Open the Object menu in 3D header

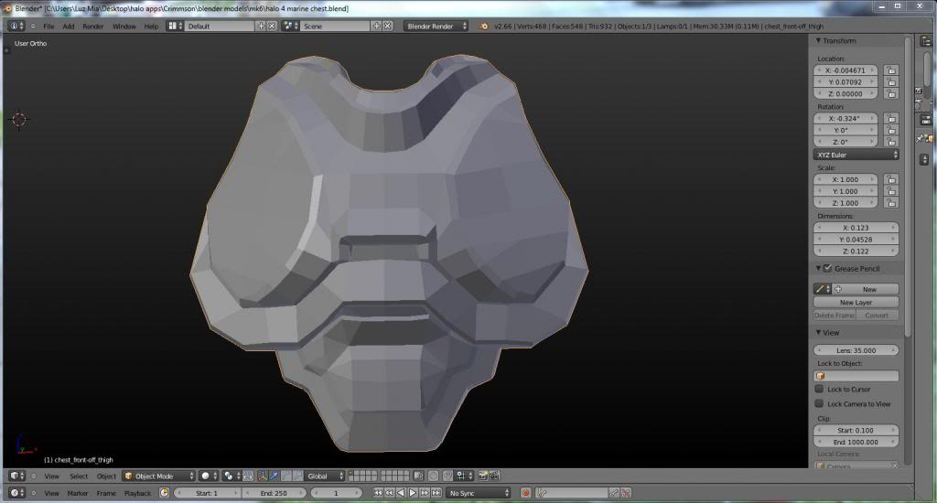tap(106, 476)
